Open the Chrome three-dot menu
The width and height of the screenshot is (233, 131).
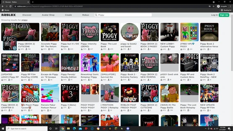[231, 6]
